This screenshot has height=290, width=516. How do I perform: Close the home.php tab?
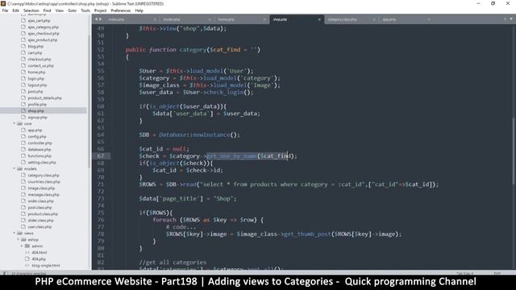[x=264, y=19]
